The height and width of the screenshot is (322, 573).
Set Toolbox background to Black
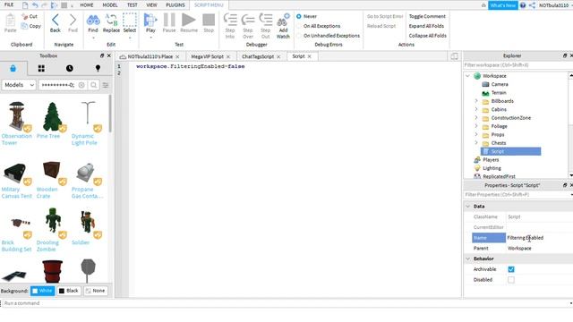pos(69,291)
